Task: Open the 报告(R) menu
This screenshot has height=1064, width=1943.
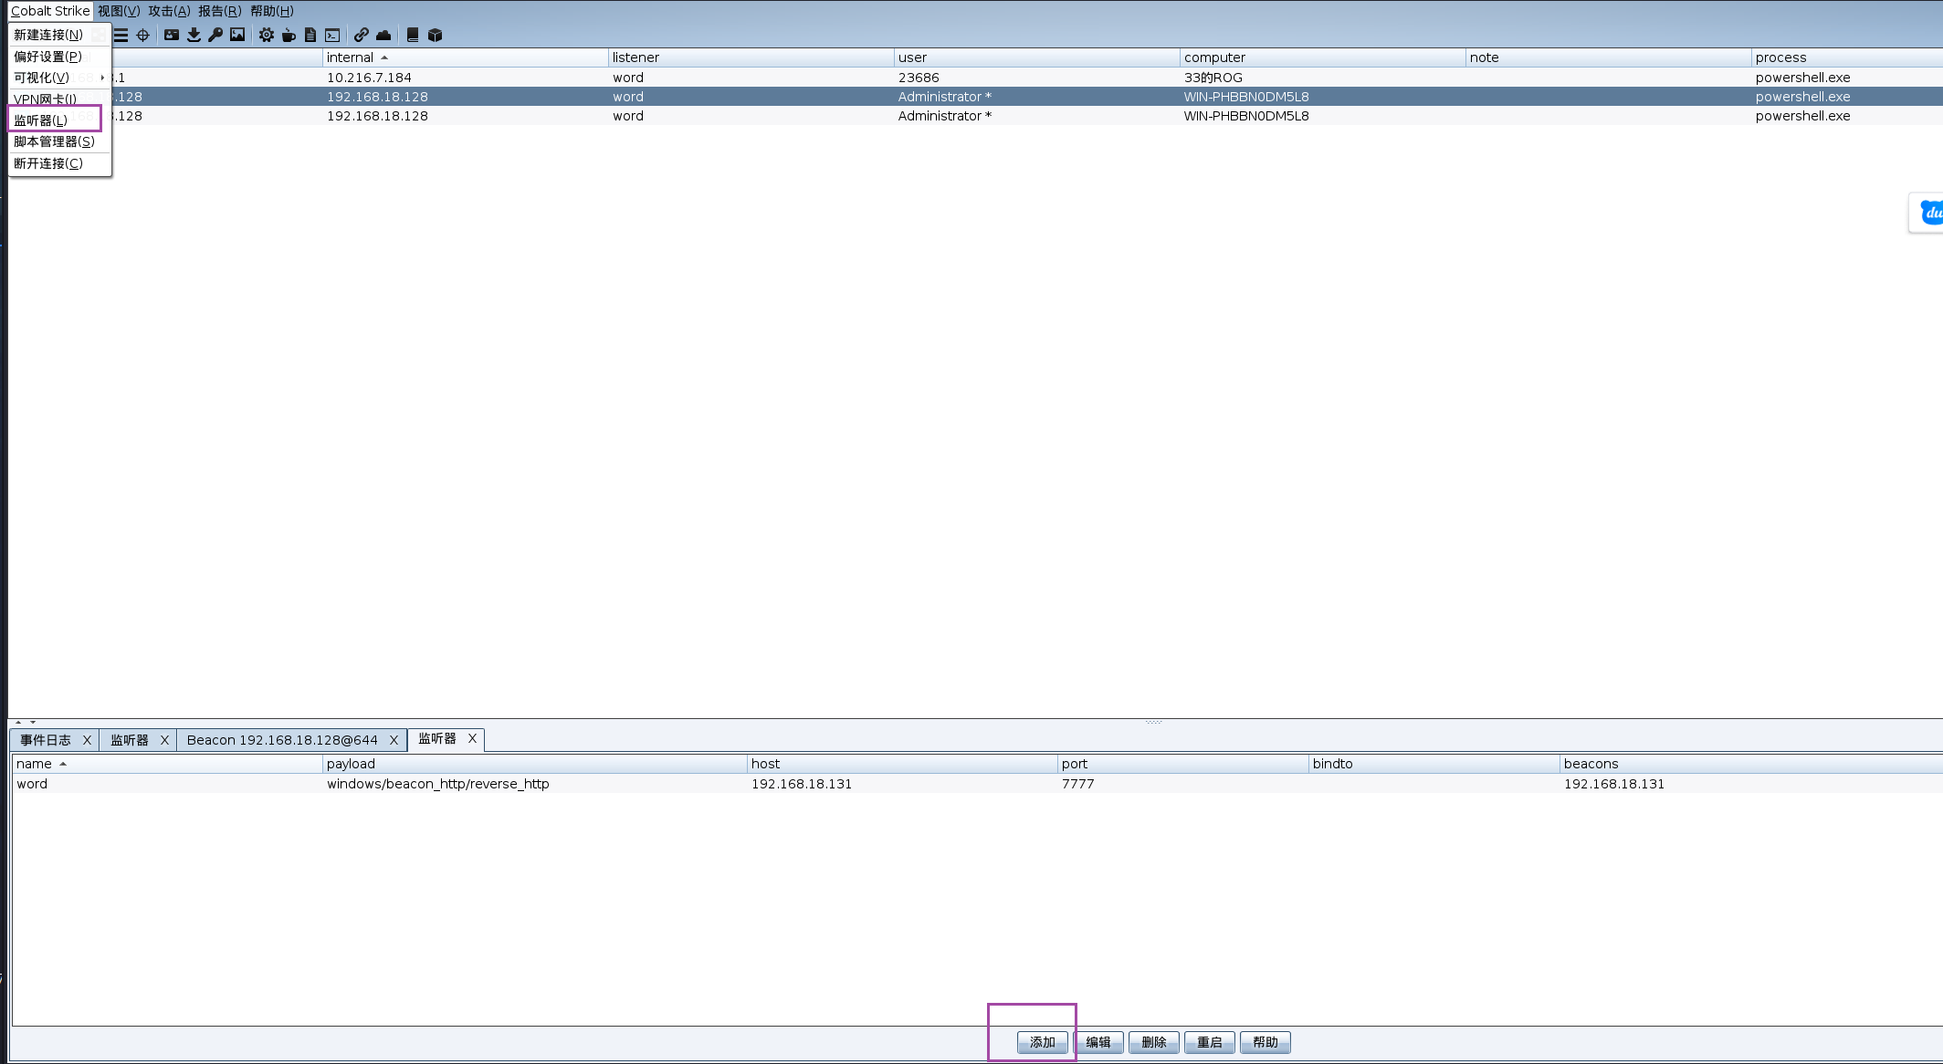Action: tap(219, 11)
